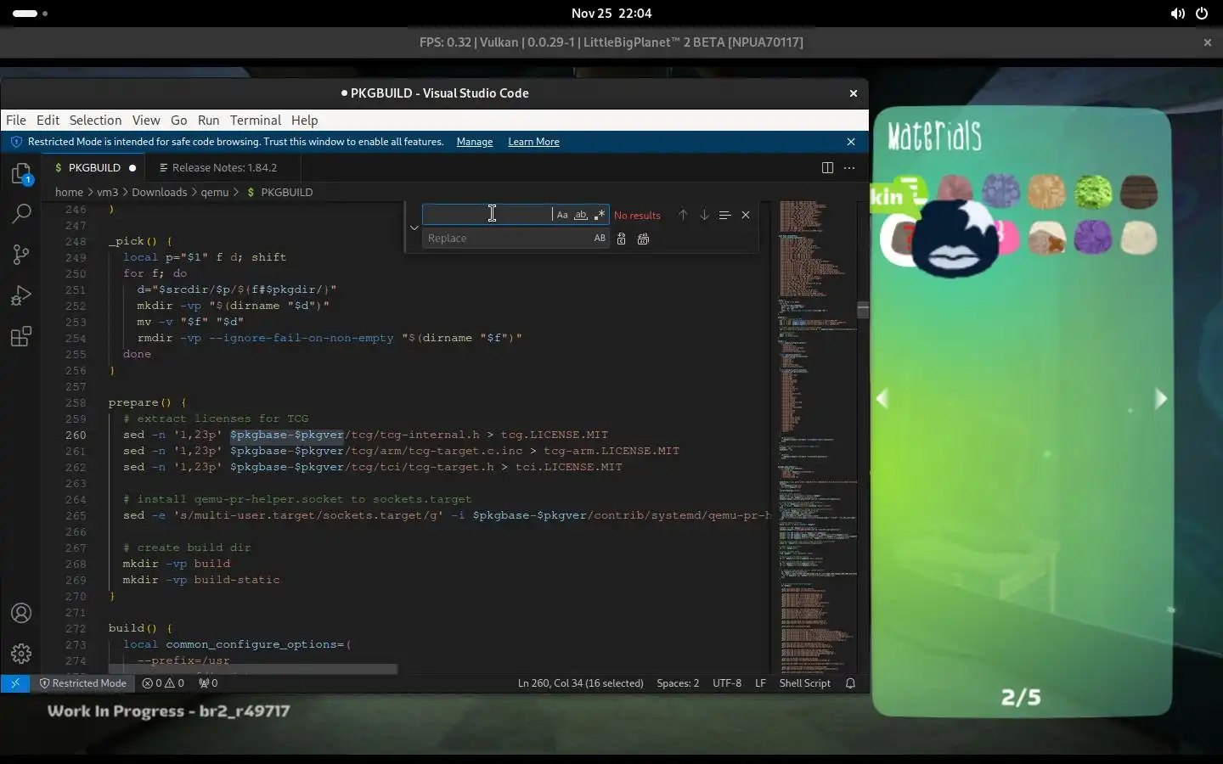Open the Manage gear icon
The height and width of the screenshot is (764, 1223).
pyautogui.click(x=21, y=653)
